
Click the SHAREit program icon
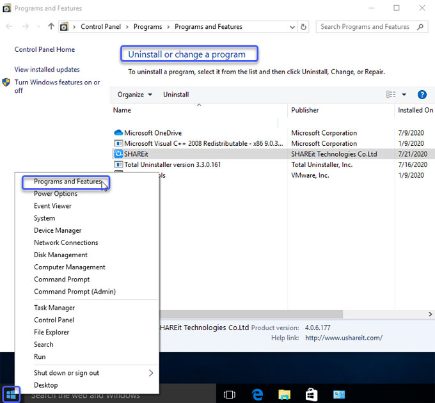tap(118, 154)
